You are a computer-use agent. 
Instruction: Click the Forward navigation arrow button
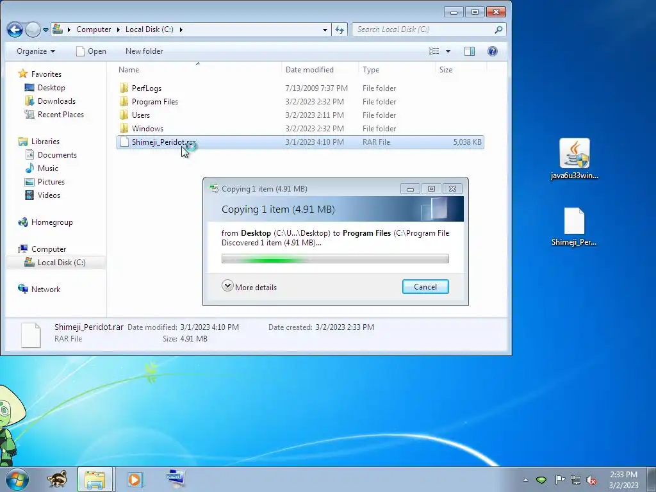click(33, 29)
